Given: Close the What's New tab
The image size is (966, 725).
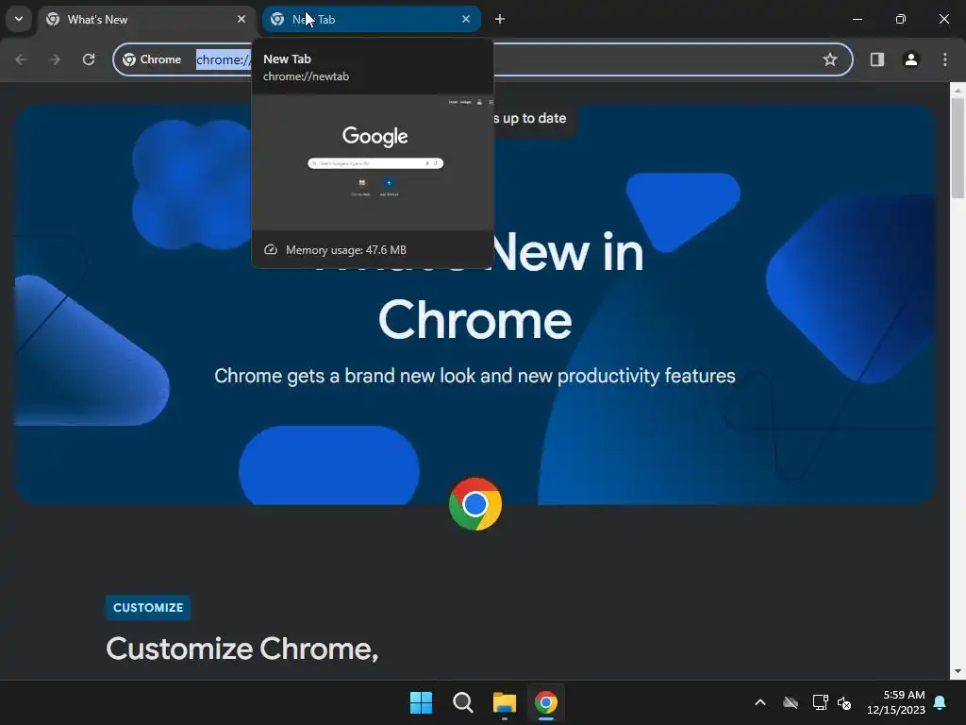Looking at the screenshot, I should [x=241, y=19].
